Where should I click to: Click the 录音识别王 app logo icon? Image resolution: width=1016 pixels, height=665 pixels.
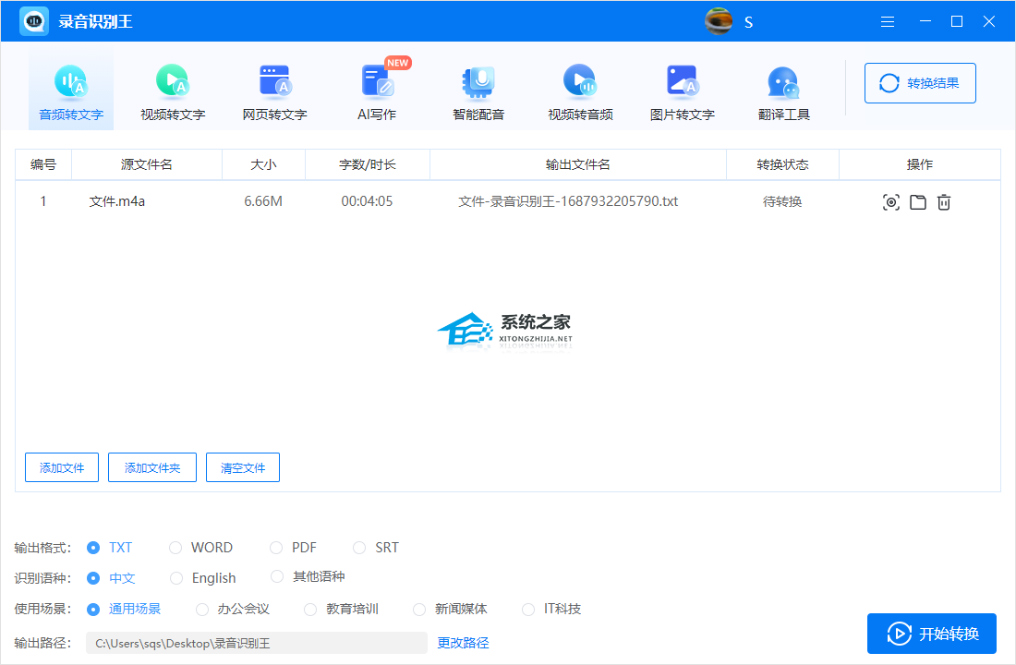pos(34,21)
